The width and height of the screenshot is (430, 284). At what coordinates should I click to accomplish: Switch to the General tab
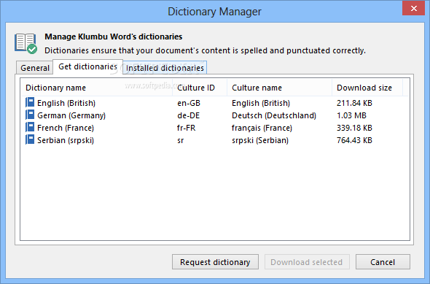tap(35, 68)
